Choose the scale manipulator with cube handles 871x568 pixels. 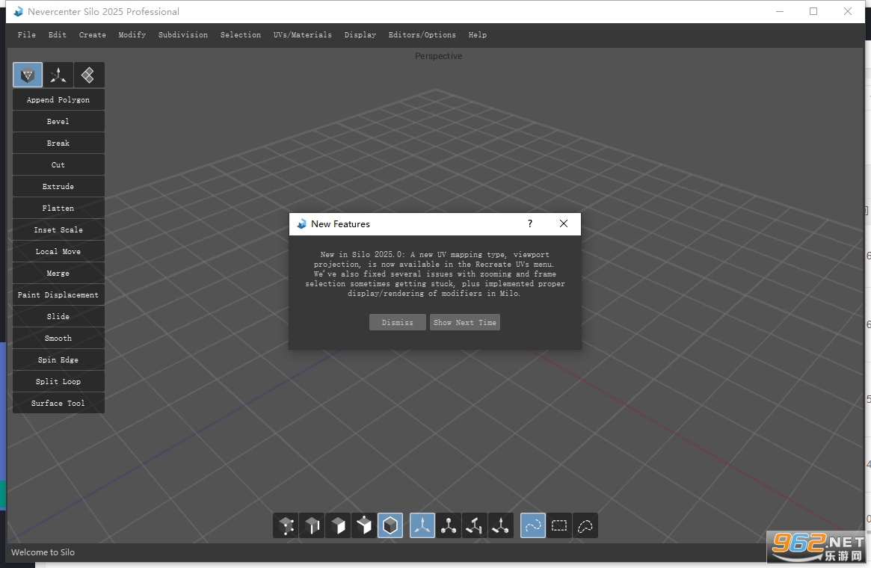point(449,525)
